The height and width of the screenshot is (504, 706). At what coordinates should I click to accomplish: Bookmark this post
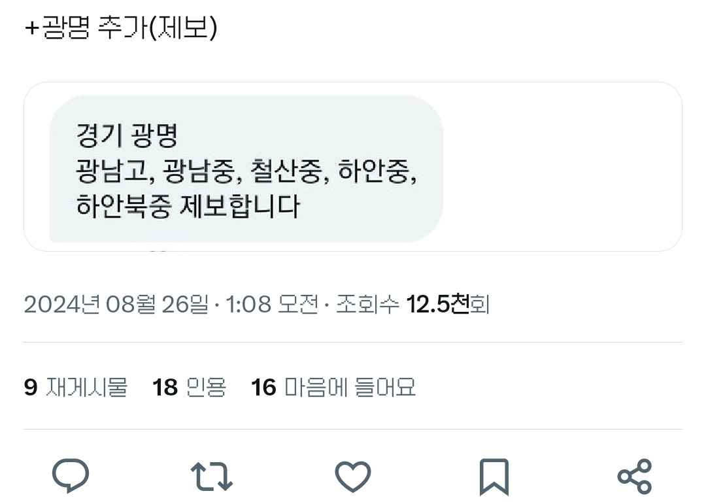(494, 477)
